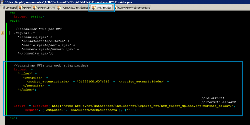
Task: Click the uNFSe tab unit icon
Action: [x=21, y=8]
